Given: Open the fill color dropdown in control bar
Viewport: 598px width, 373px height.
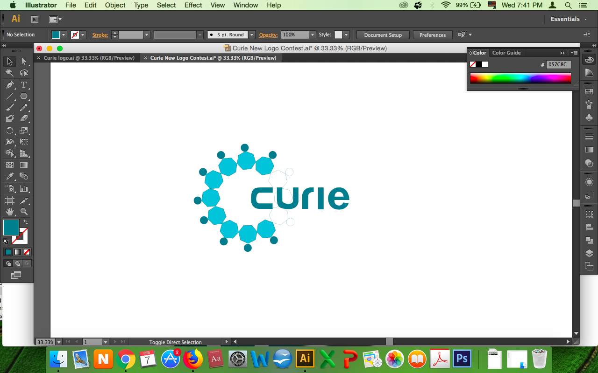Looking at the screenshot, I should tap(64, 35).
